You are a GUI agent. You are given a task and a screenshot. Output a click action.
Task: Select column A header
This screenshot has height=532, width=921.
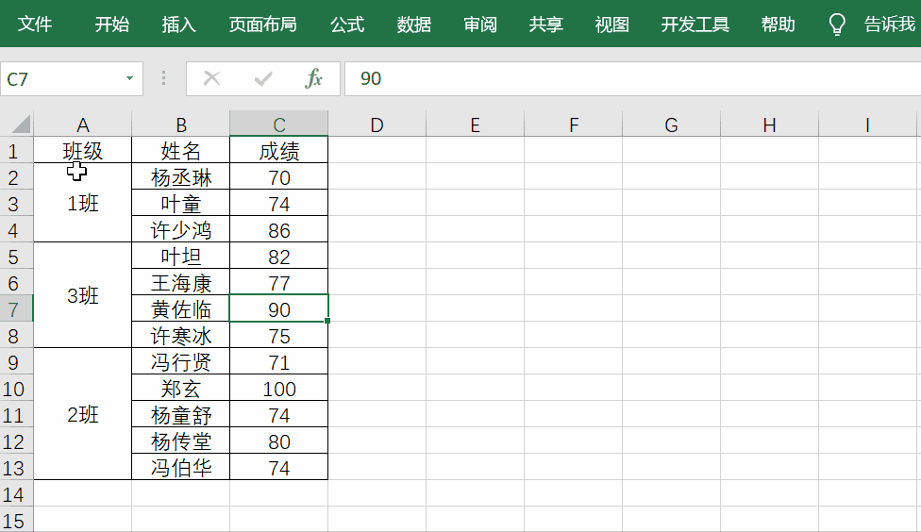pyautogui.click(x=83, y=125)
